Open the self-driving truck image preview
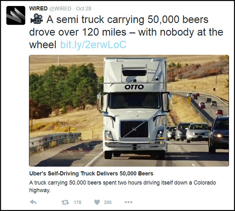The height and width of the screenshot is (211, 235). pyautogui.click(x=129, y=110)
